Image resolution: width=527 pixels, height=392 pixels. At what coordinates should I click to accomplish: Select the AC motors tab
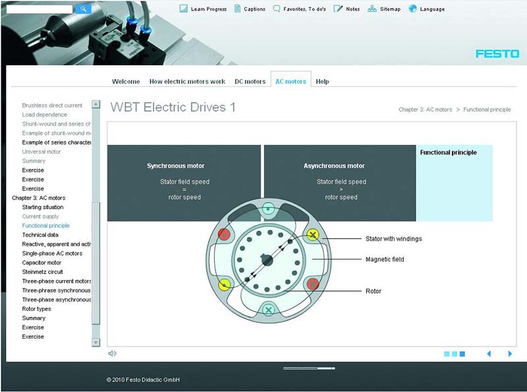(291, 81)
